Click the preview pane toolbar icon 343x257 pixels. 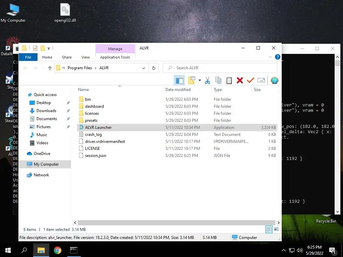180,80
